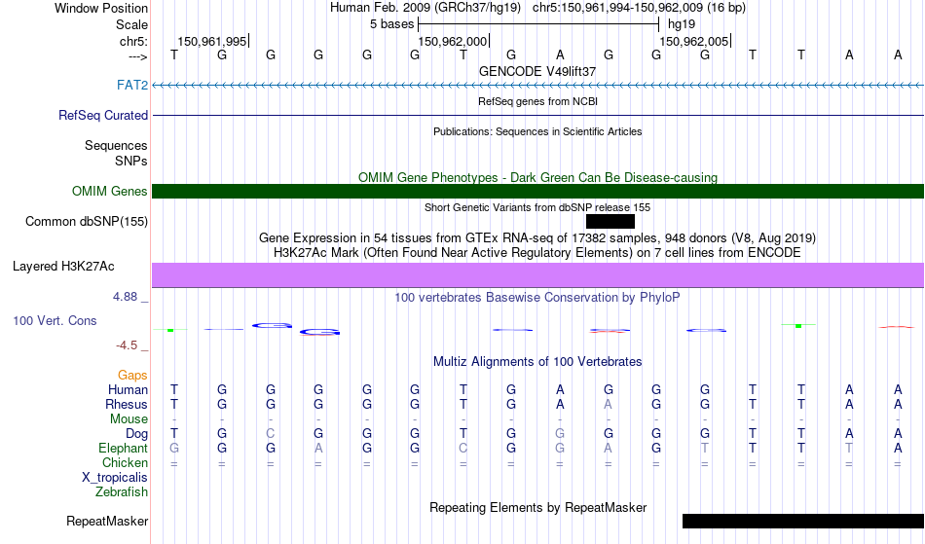Click the Common dbSNP(155) track label

[87, 221]
